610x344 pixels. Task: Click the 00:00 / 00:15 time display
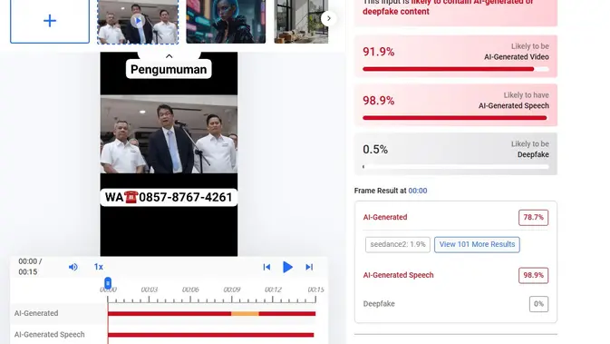click(30, 267)
